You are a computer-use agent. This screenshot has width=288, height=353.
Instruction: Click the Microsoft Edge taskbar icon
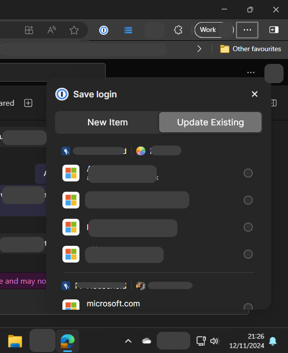click(67, 342)
